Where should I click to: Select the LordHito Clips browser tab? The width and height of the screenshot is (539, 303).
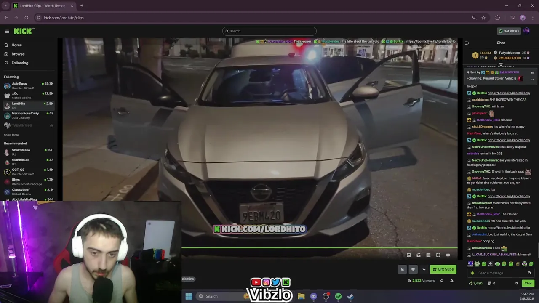click(43, 6)
